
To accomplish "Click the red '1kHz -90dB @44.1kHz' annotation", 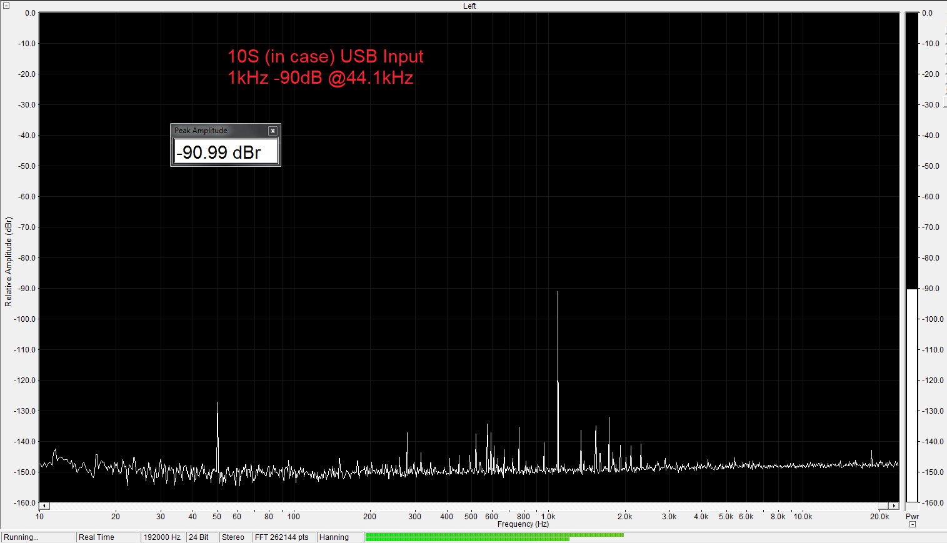I will pyautogui.click(x=321, y=77).
